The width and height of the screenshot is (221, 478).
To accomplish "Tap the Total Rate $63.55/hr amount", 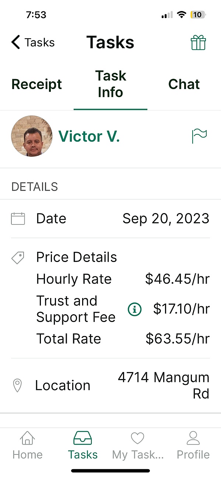I will click(x=177, y=339).
